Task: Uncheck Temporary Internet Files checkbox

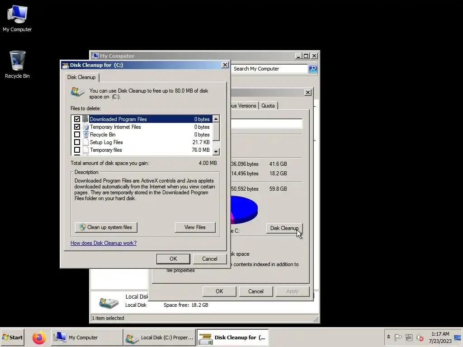Action: click(x=77, y=127)
